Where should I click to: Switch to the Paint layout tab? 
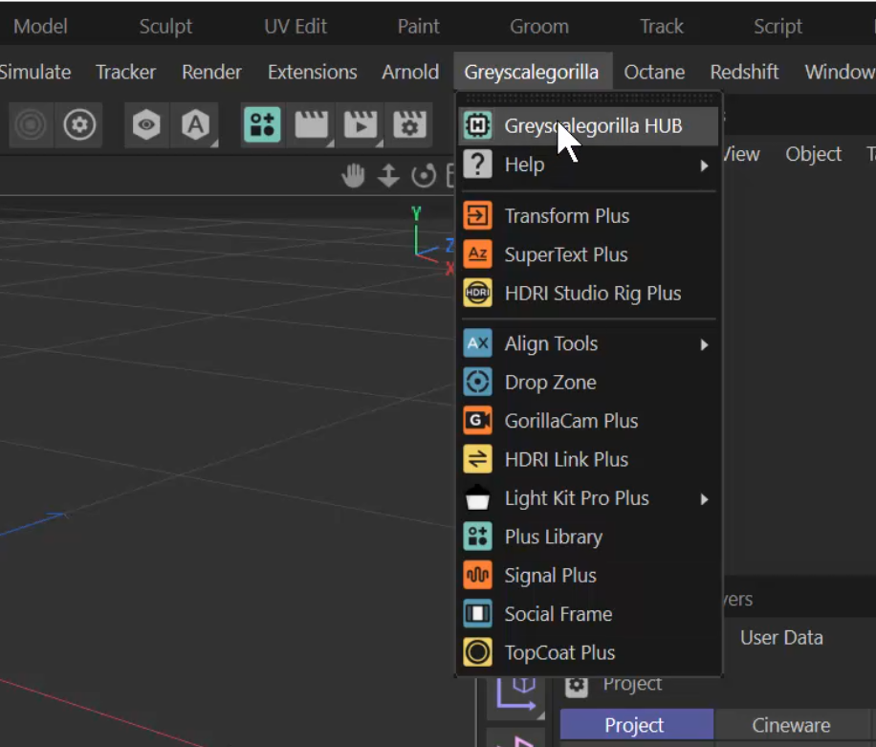pyautogui.click(x=419, y=26)
